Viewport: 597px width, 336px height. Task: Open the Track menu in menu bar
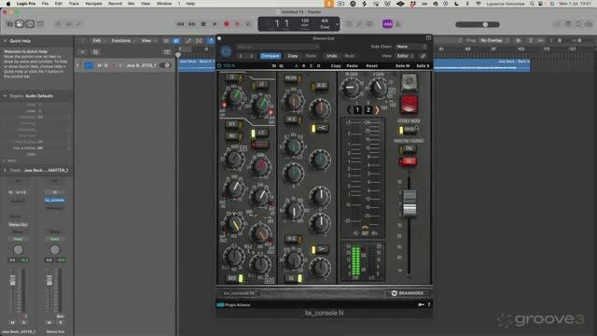click(74, 4)
